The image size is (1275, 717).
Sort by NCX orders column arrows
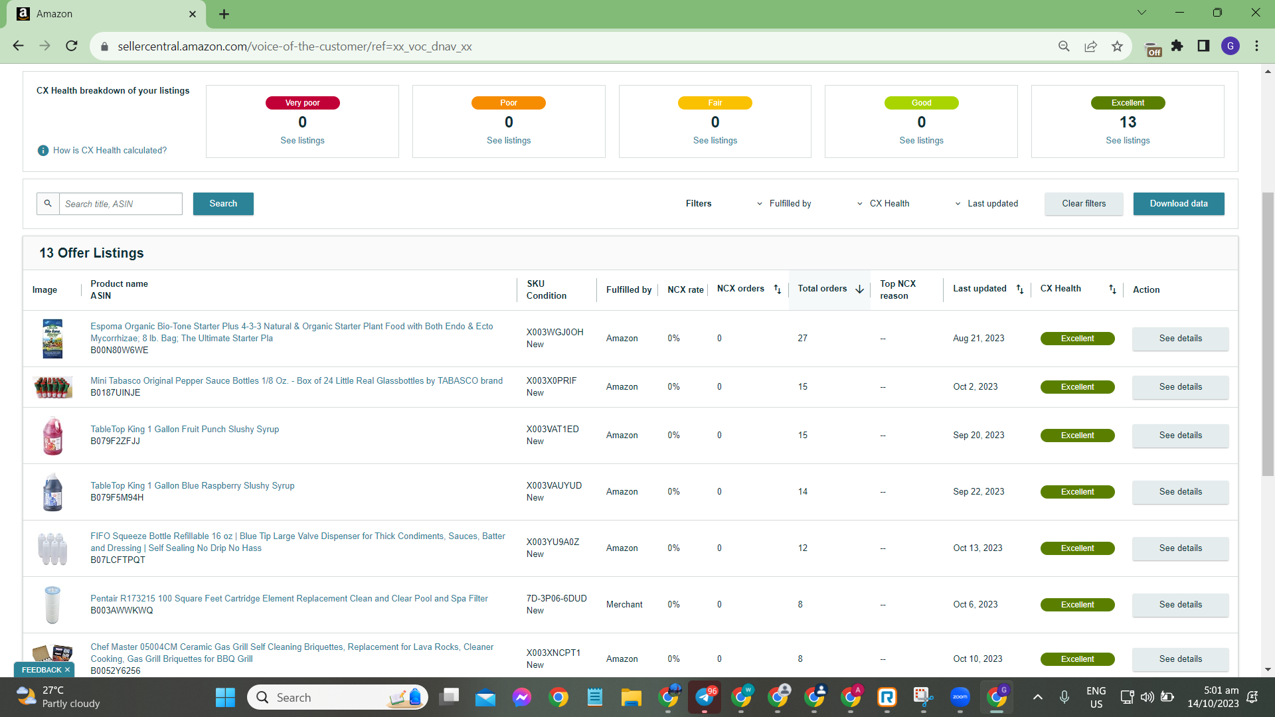click(x=777, y=289)
